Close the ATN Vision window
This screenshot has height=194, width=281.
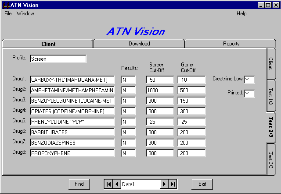276,5
